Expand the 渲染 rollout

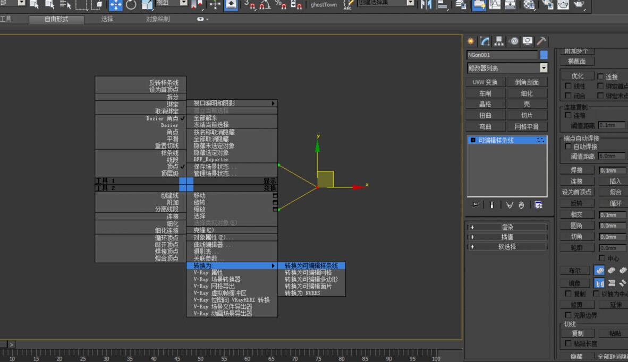(x=507, y=227)
